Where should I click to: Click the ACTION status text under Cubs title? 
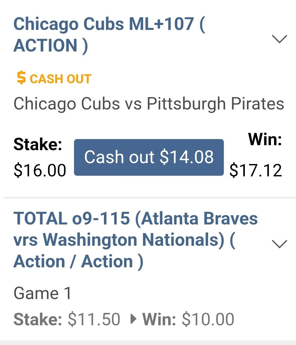tap(46, 45)
